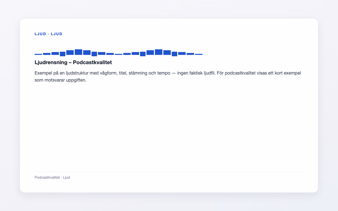Click the title Ljudrensning – Podcastkvalitet
The width and height of the screenshot is (338, 211).
73,62
